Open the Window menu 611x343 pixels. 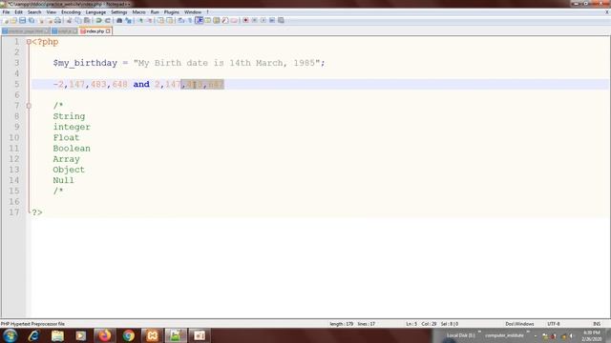193,12
